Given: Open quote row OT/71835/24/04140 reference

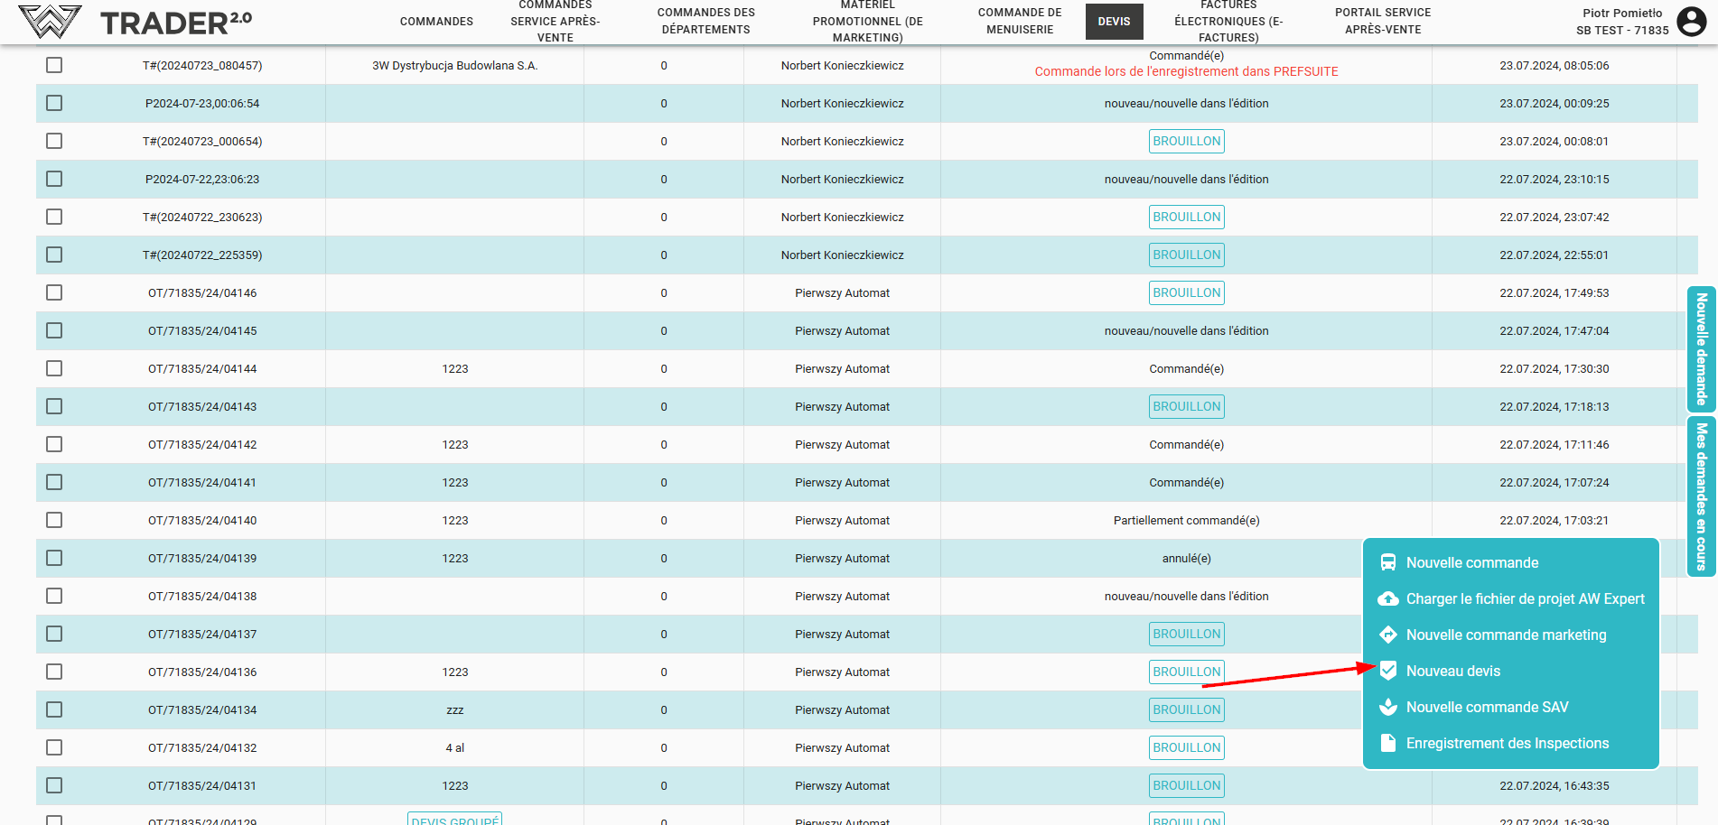Looking at the screenshot, I should tap(202, 520).
